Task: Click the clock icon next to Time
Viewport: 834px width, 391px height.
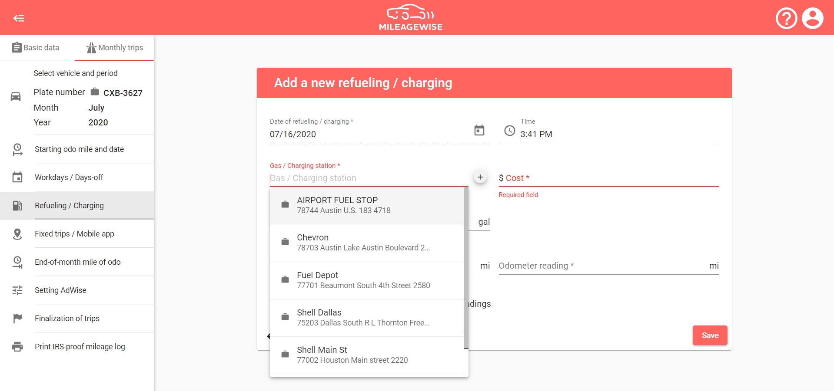Action: pos(509,131)
